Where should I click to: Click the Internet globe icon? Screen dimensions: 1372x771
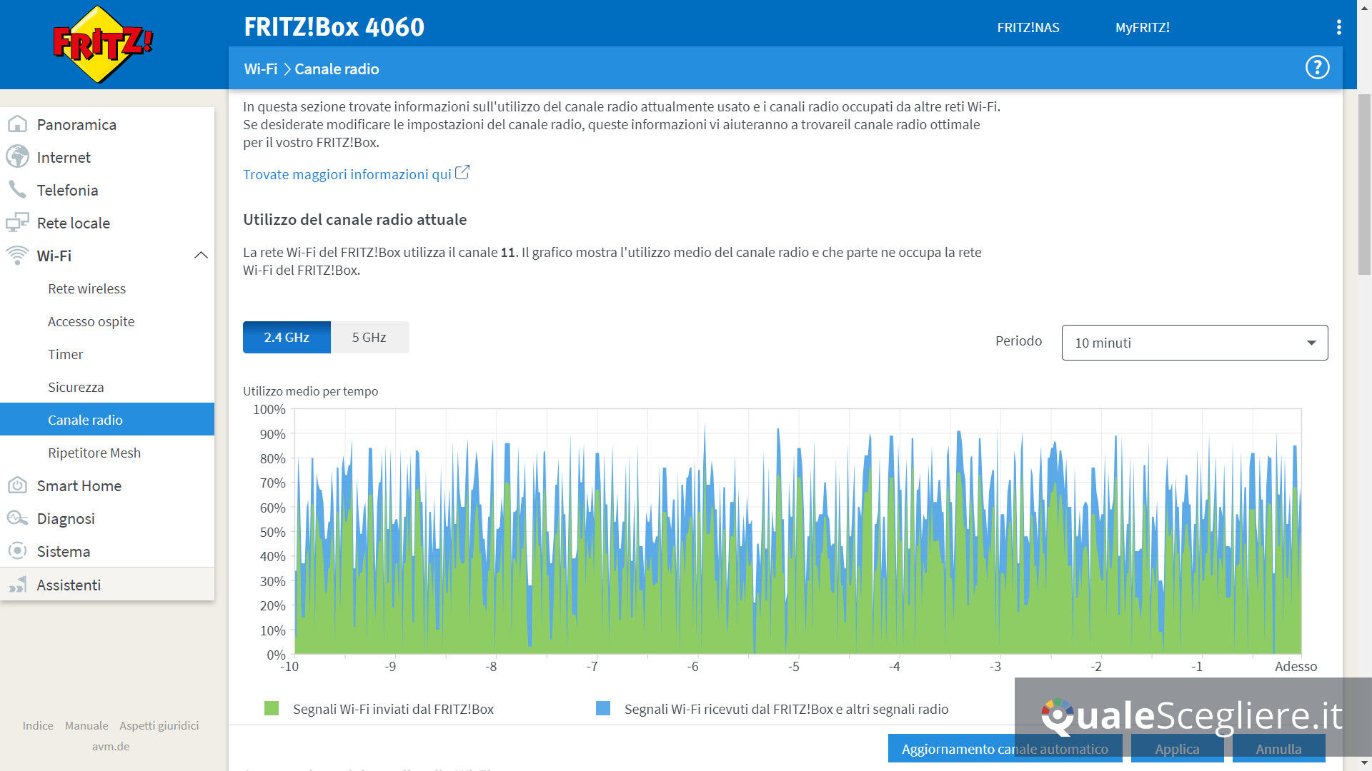[x=17, y=157]
